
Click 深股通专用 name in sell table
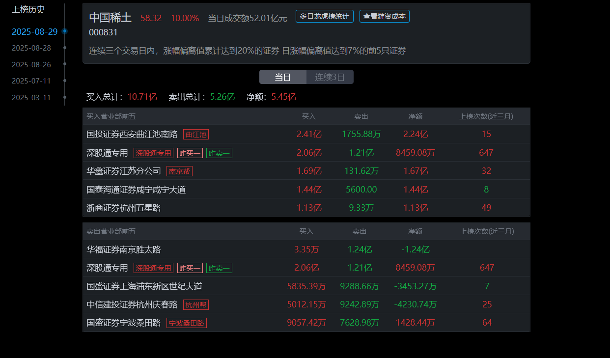click(x=107, y=268)
